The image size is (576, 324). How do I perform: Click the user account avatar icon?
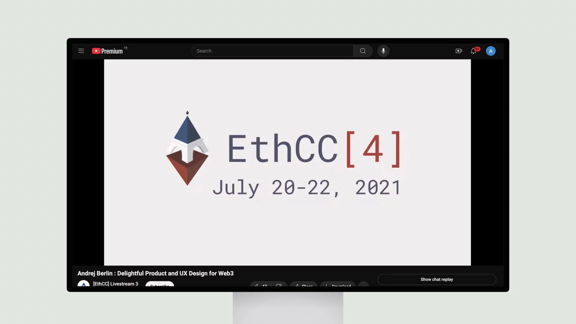coord(490,51)
